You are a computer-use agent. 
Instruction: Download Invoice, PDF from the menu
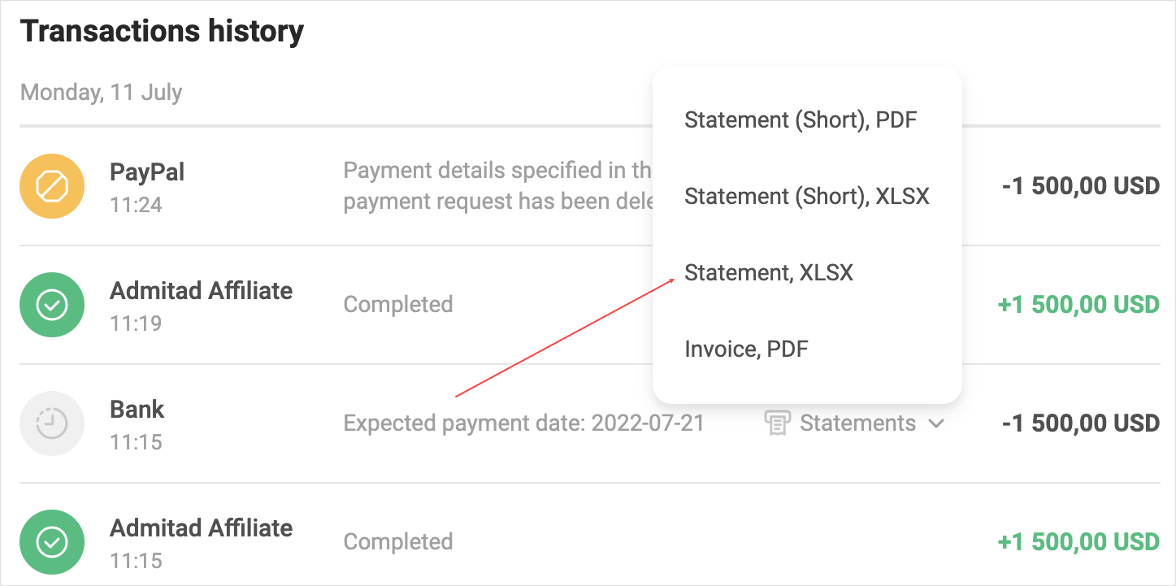coord(746,349)
